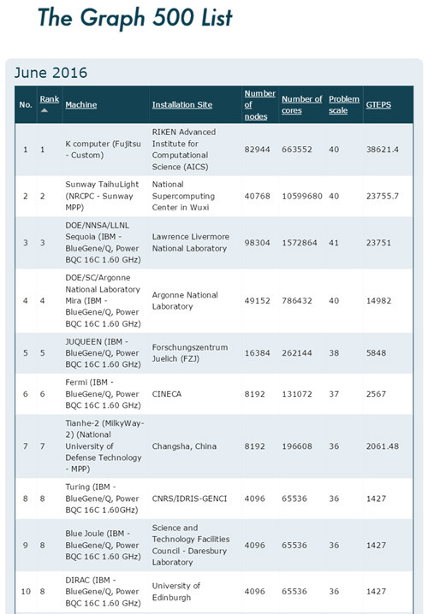Image resolution: width=428 pixels, height=614 pixels.
Task: Click the No. column header
Action: (26, 104)
